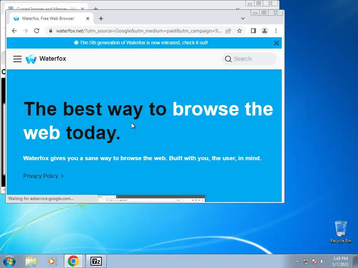Screen dimensions: 358x268
Task: View site info via the padlock icon
Action: (x=51, y=31)
